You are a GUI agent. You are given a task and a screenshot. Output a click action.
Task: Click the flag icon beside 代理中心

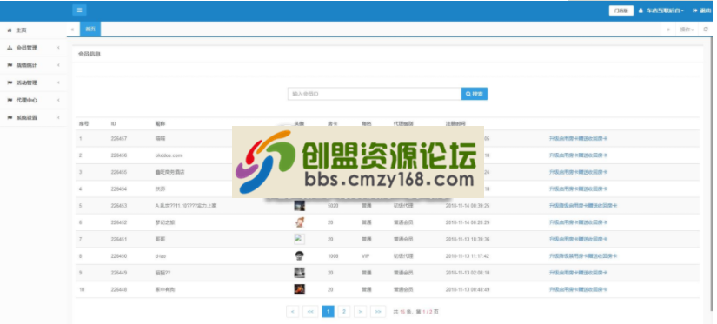[10, 100]
